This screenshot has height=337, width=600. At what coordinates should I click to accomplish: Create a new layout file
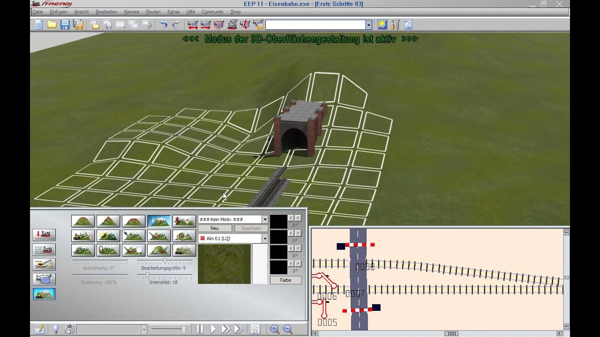click(39, 25)
